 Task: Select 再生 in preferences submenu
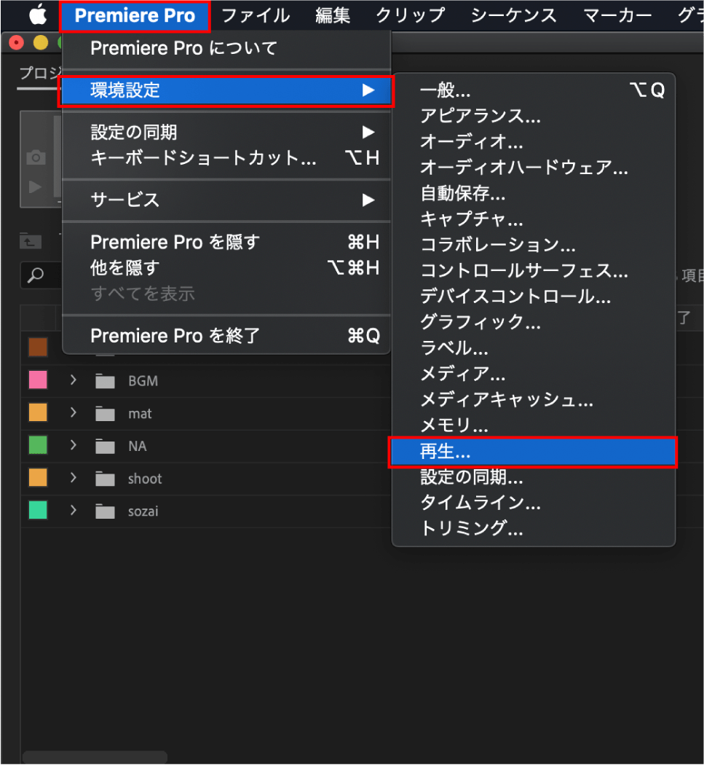534,452
